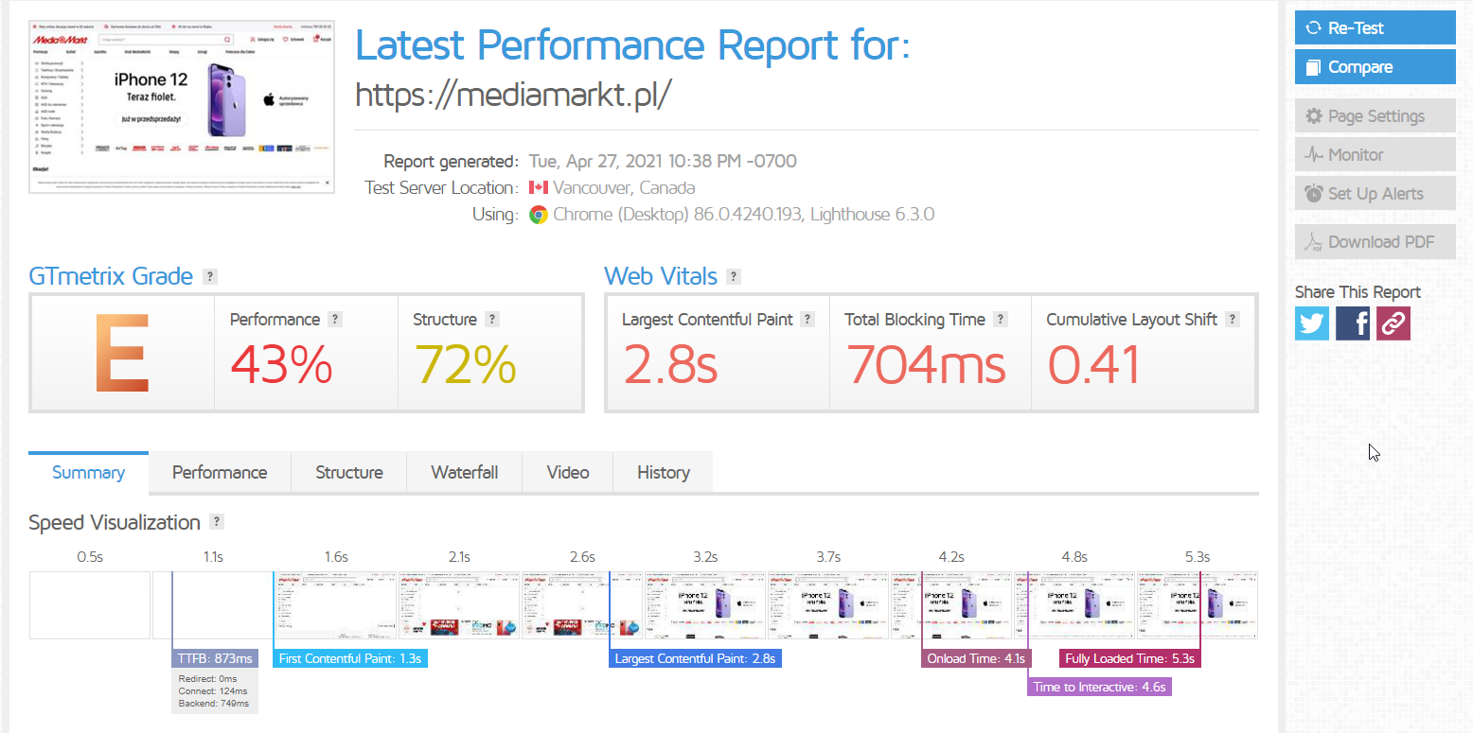Click the Download PDF button
This screenshot has height=733, width=1473.
1375,242
